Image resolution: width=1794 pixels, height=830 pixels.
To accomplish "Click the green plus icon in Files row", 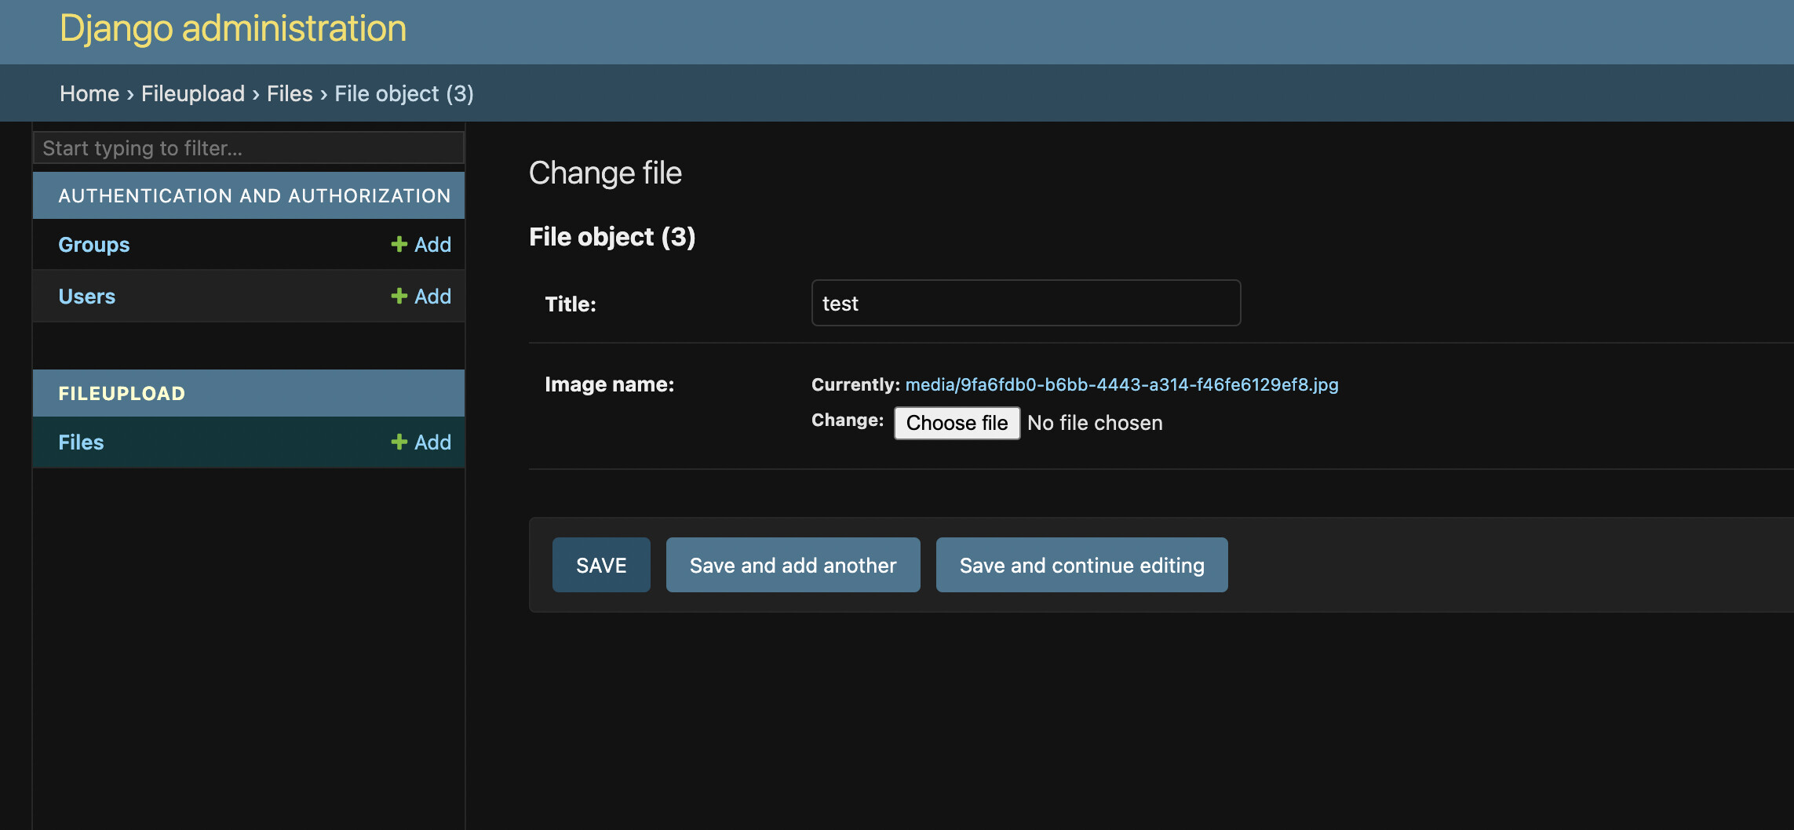I will click(x=399, y=442).
